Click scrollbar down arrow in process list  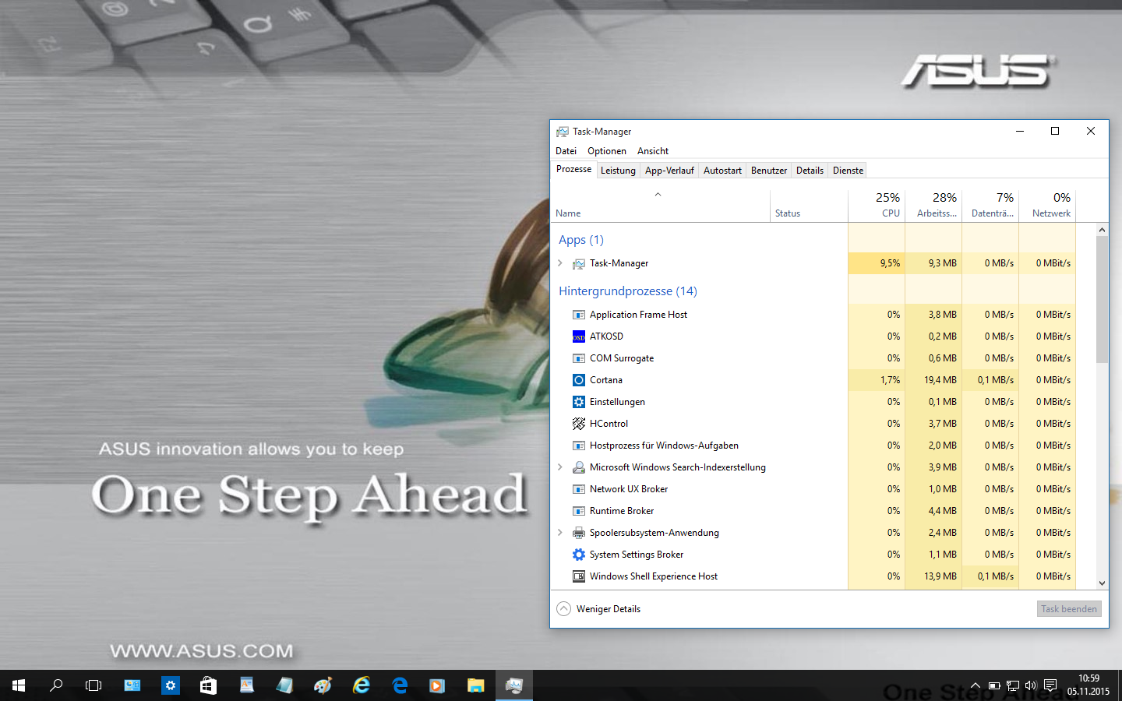coord(1102,583)
